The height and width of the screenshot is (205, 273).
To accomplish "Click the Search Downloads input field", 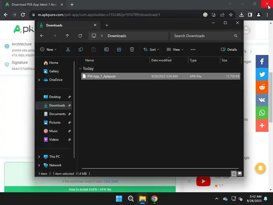I will click(x=206, y=36).
